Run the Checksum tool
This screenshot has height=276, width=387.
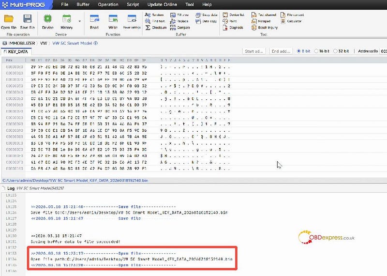[156, 28]
